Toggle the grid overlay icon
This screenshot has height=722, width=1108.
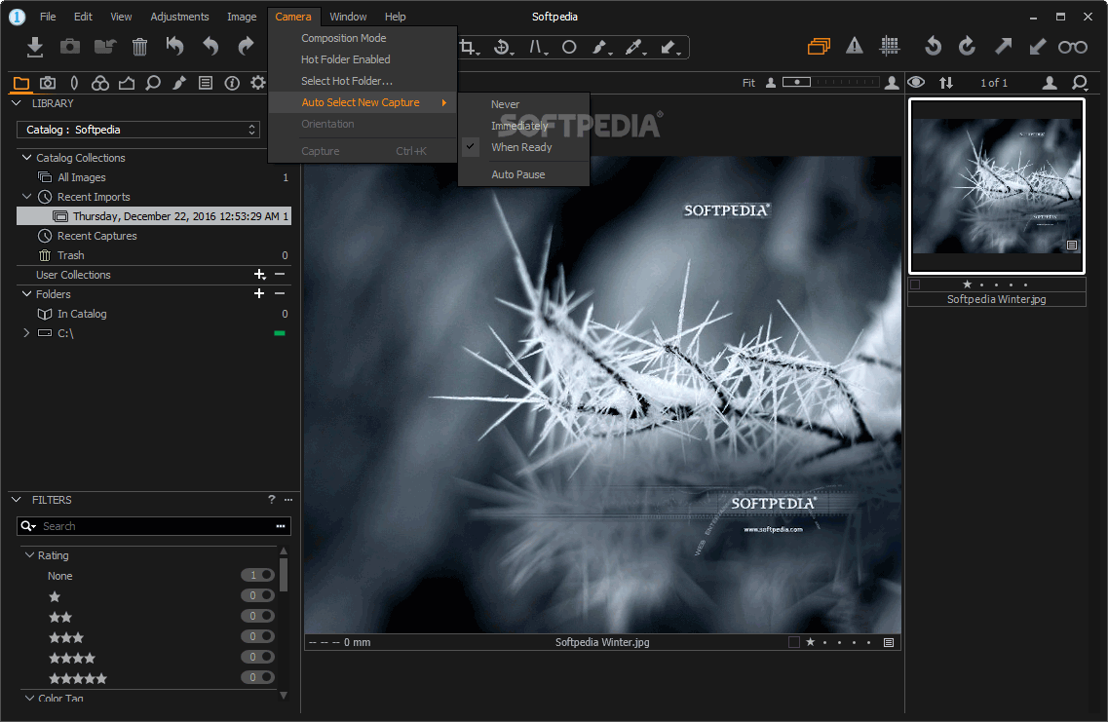pos(890,47)
